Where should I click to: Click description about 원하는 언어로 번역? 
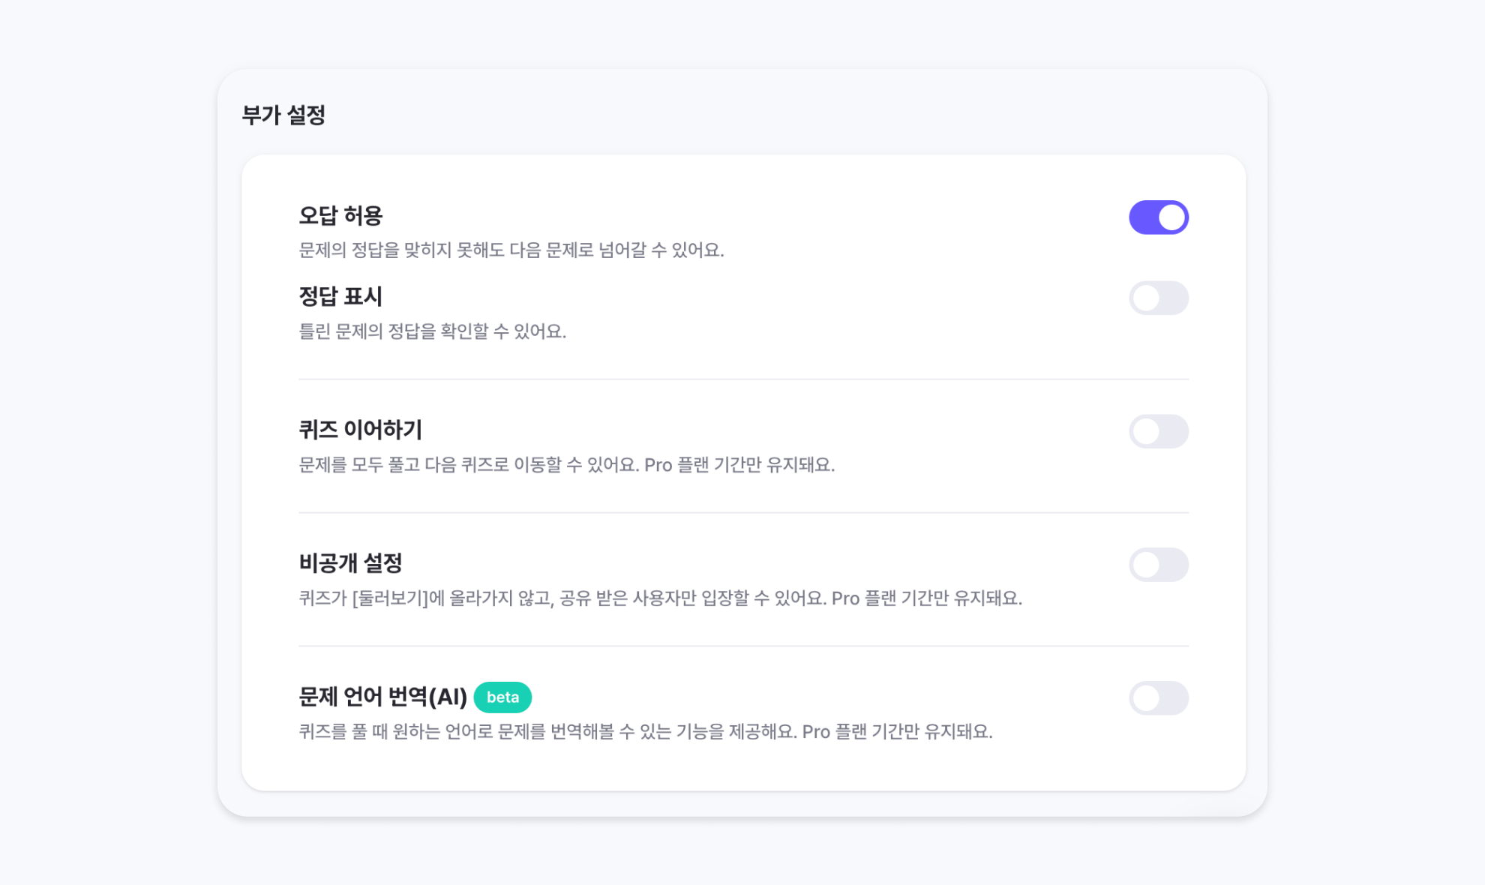click(646, 732)
